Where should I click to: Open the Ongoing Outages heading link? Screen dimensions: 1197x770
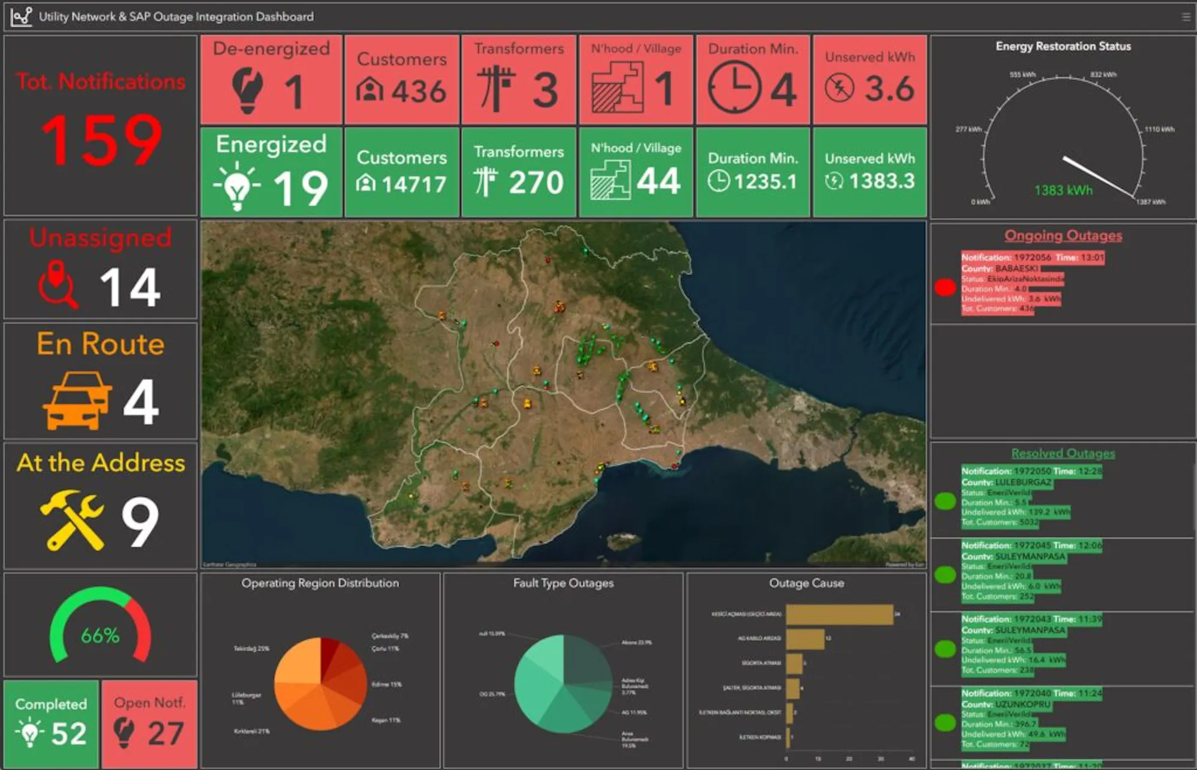coord(1063,235)
